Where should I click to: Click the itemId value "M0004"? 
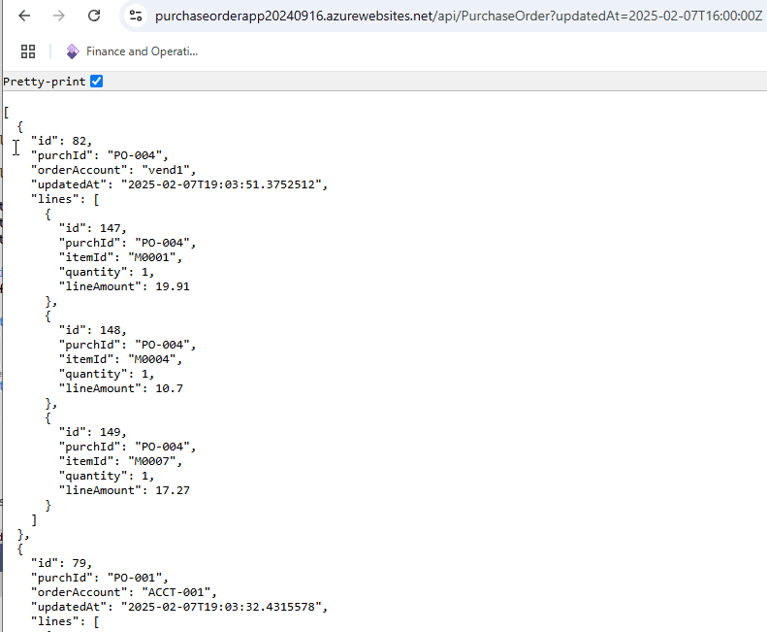click(152, 359)
